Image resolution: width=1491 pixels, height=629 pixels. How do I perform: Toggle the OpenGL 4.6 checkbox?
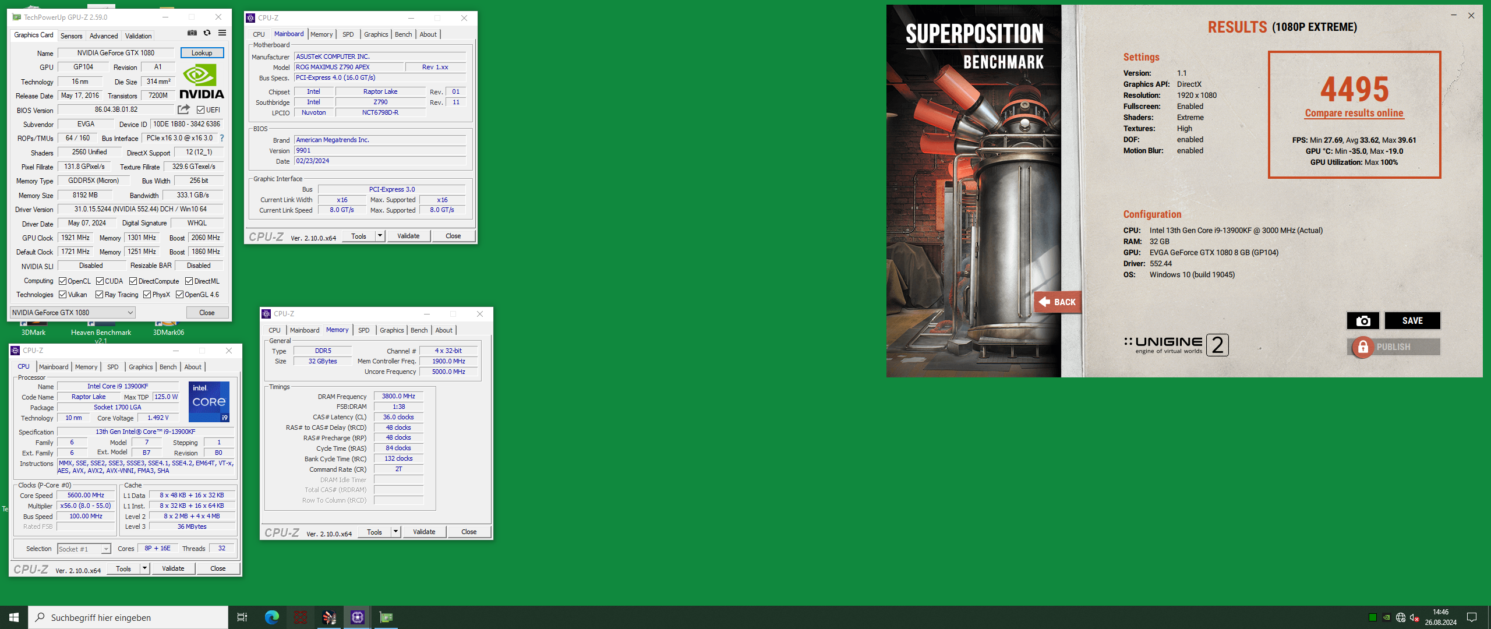click(x=179, y=295)
